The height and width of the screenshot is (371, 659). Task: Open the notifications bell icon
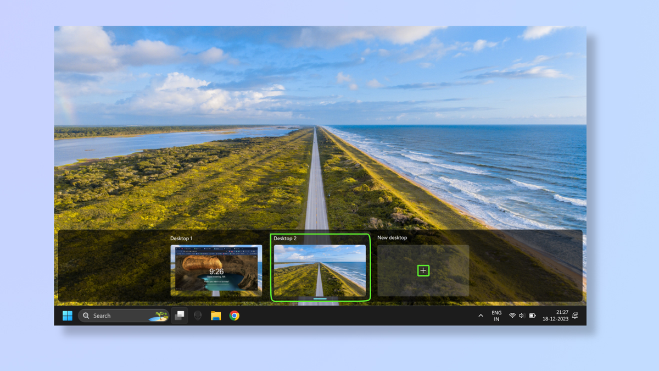point(574,315)
